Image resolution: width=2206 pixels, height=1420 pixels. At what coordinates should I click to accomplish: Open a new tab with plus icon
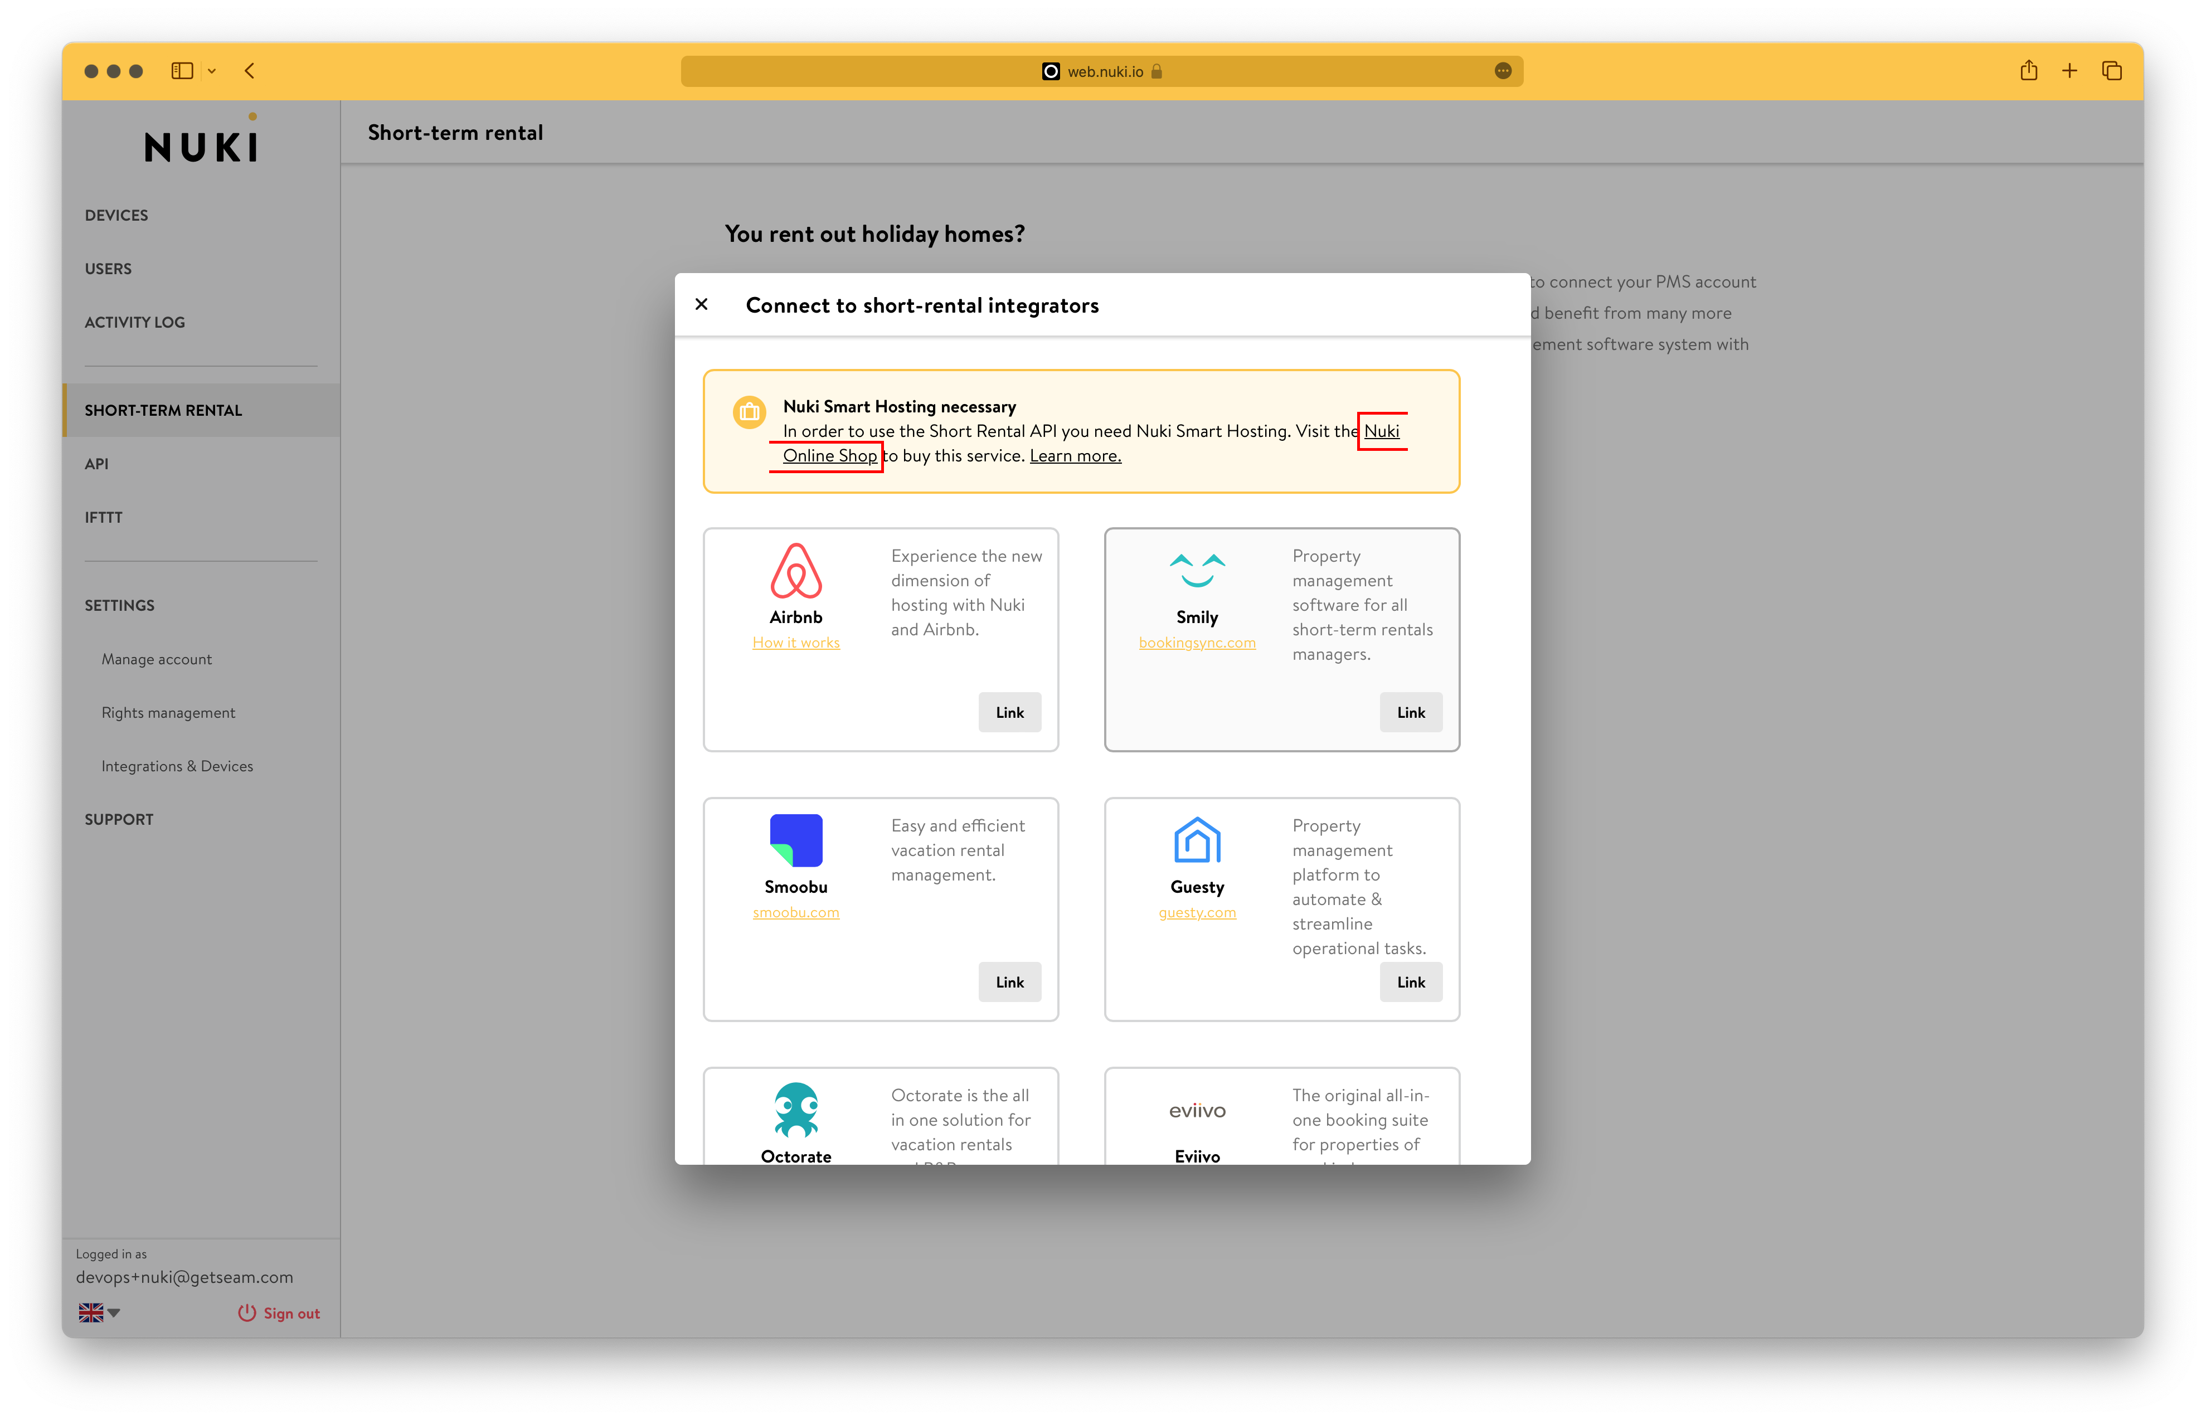click(2069, 71)
